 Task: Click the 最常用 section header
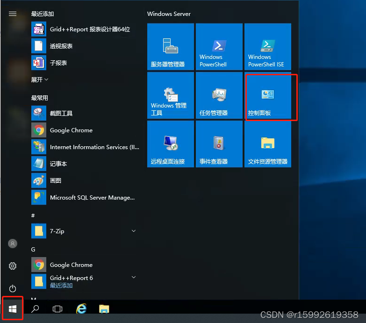tap(40, 98)
